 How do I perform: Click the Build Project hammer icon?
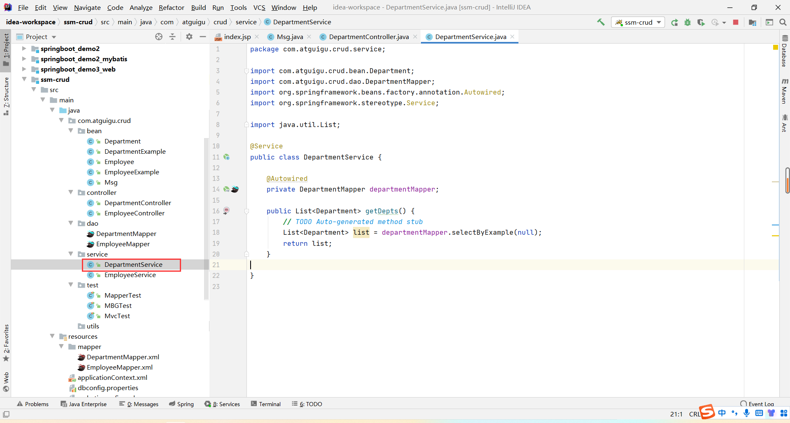pyautogui.click(x=601, y=22)
